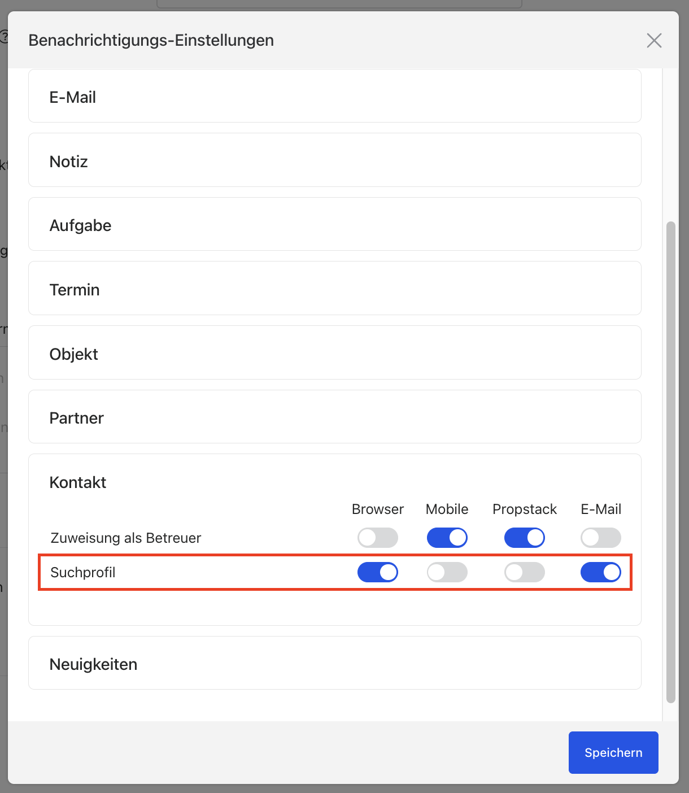Expand the Notiz notification section
Image resolution: width=689 pixels, height=793 pixels.
pos(334,161)
